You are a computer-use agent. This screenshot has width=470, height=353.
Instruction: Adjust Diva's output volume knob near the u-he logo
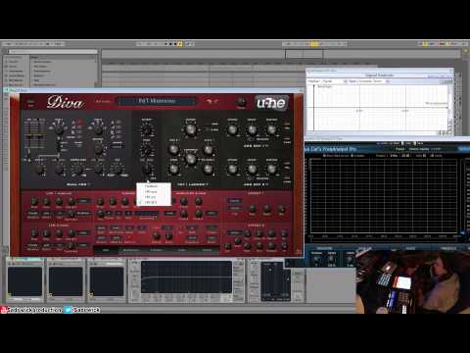(241, 102)
